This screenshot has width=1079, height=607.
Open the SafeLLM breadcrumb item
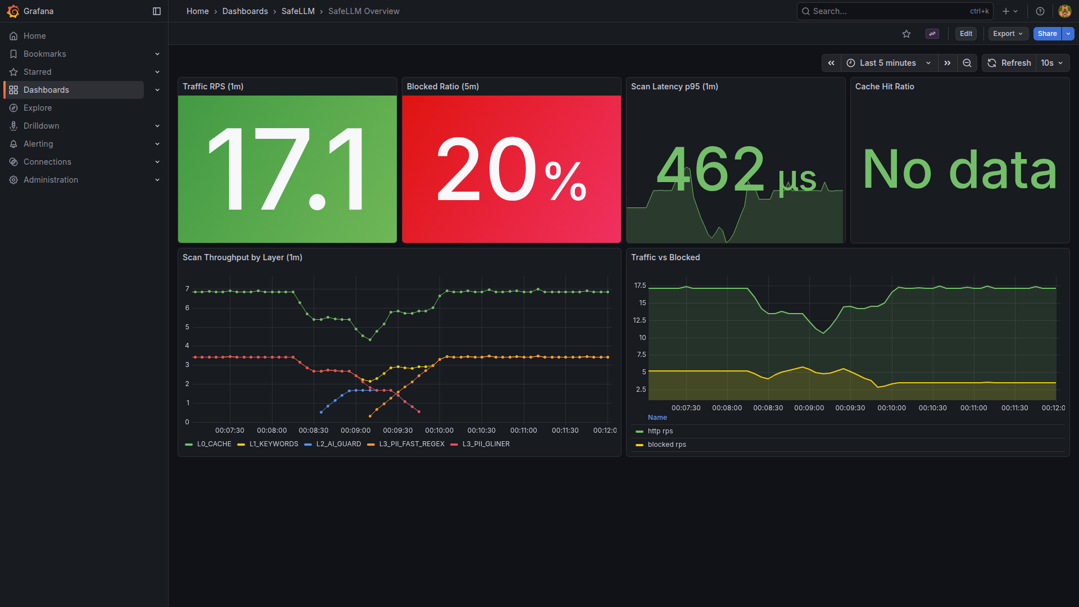298,11
